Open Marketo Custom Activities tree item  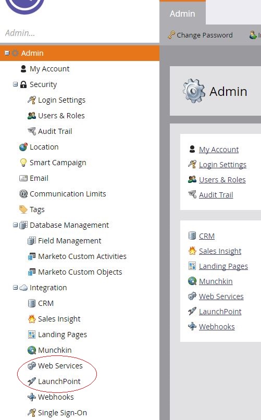click(x=82, y=256)
